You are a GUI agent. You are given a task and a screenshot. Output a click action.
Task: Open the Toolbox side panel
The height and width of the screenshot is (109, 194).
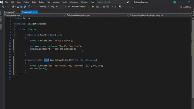(x=1, y=27)
